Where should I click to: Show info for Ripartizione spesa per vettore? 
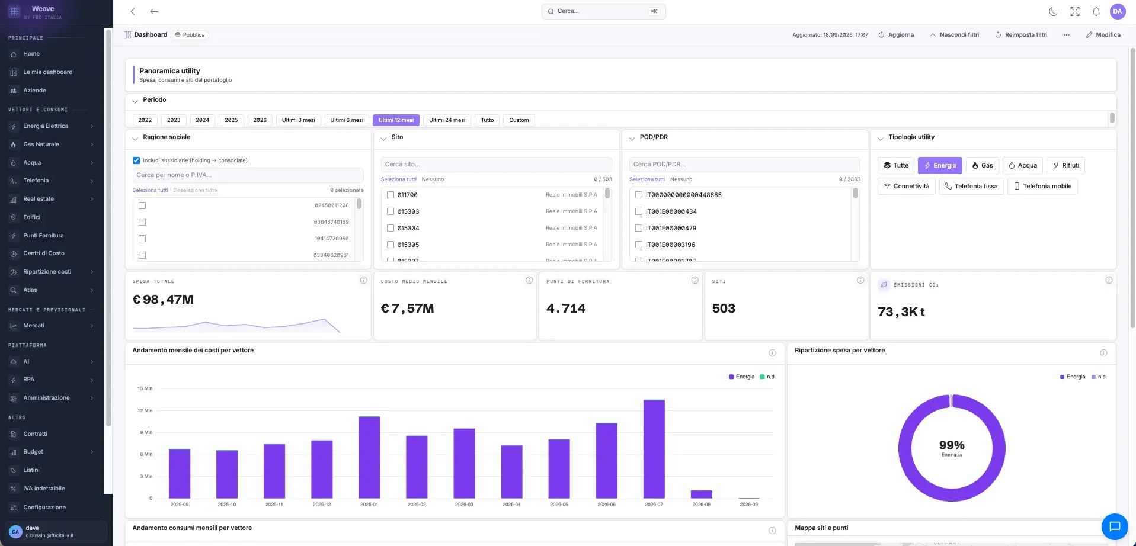coord(1103,353)
